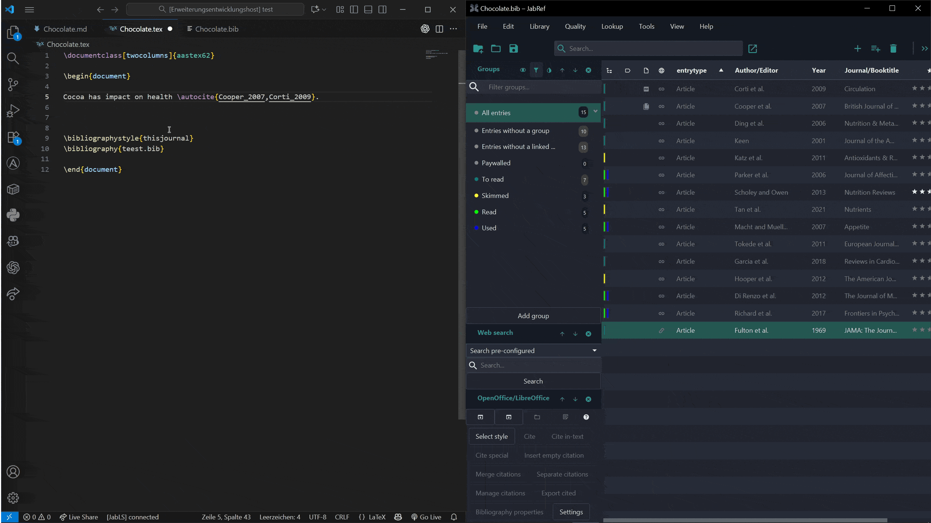The width and height of the screenshot is (931, 523).
Task: Open the Copilot icon in the editor tab bar
Action: [424, 29]
